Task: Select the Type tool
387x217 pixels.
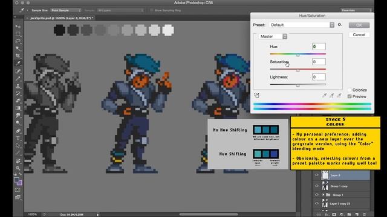Action: tap(18, 138)
